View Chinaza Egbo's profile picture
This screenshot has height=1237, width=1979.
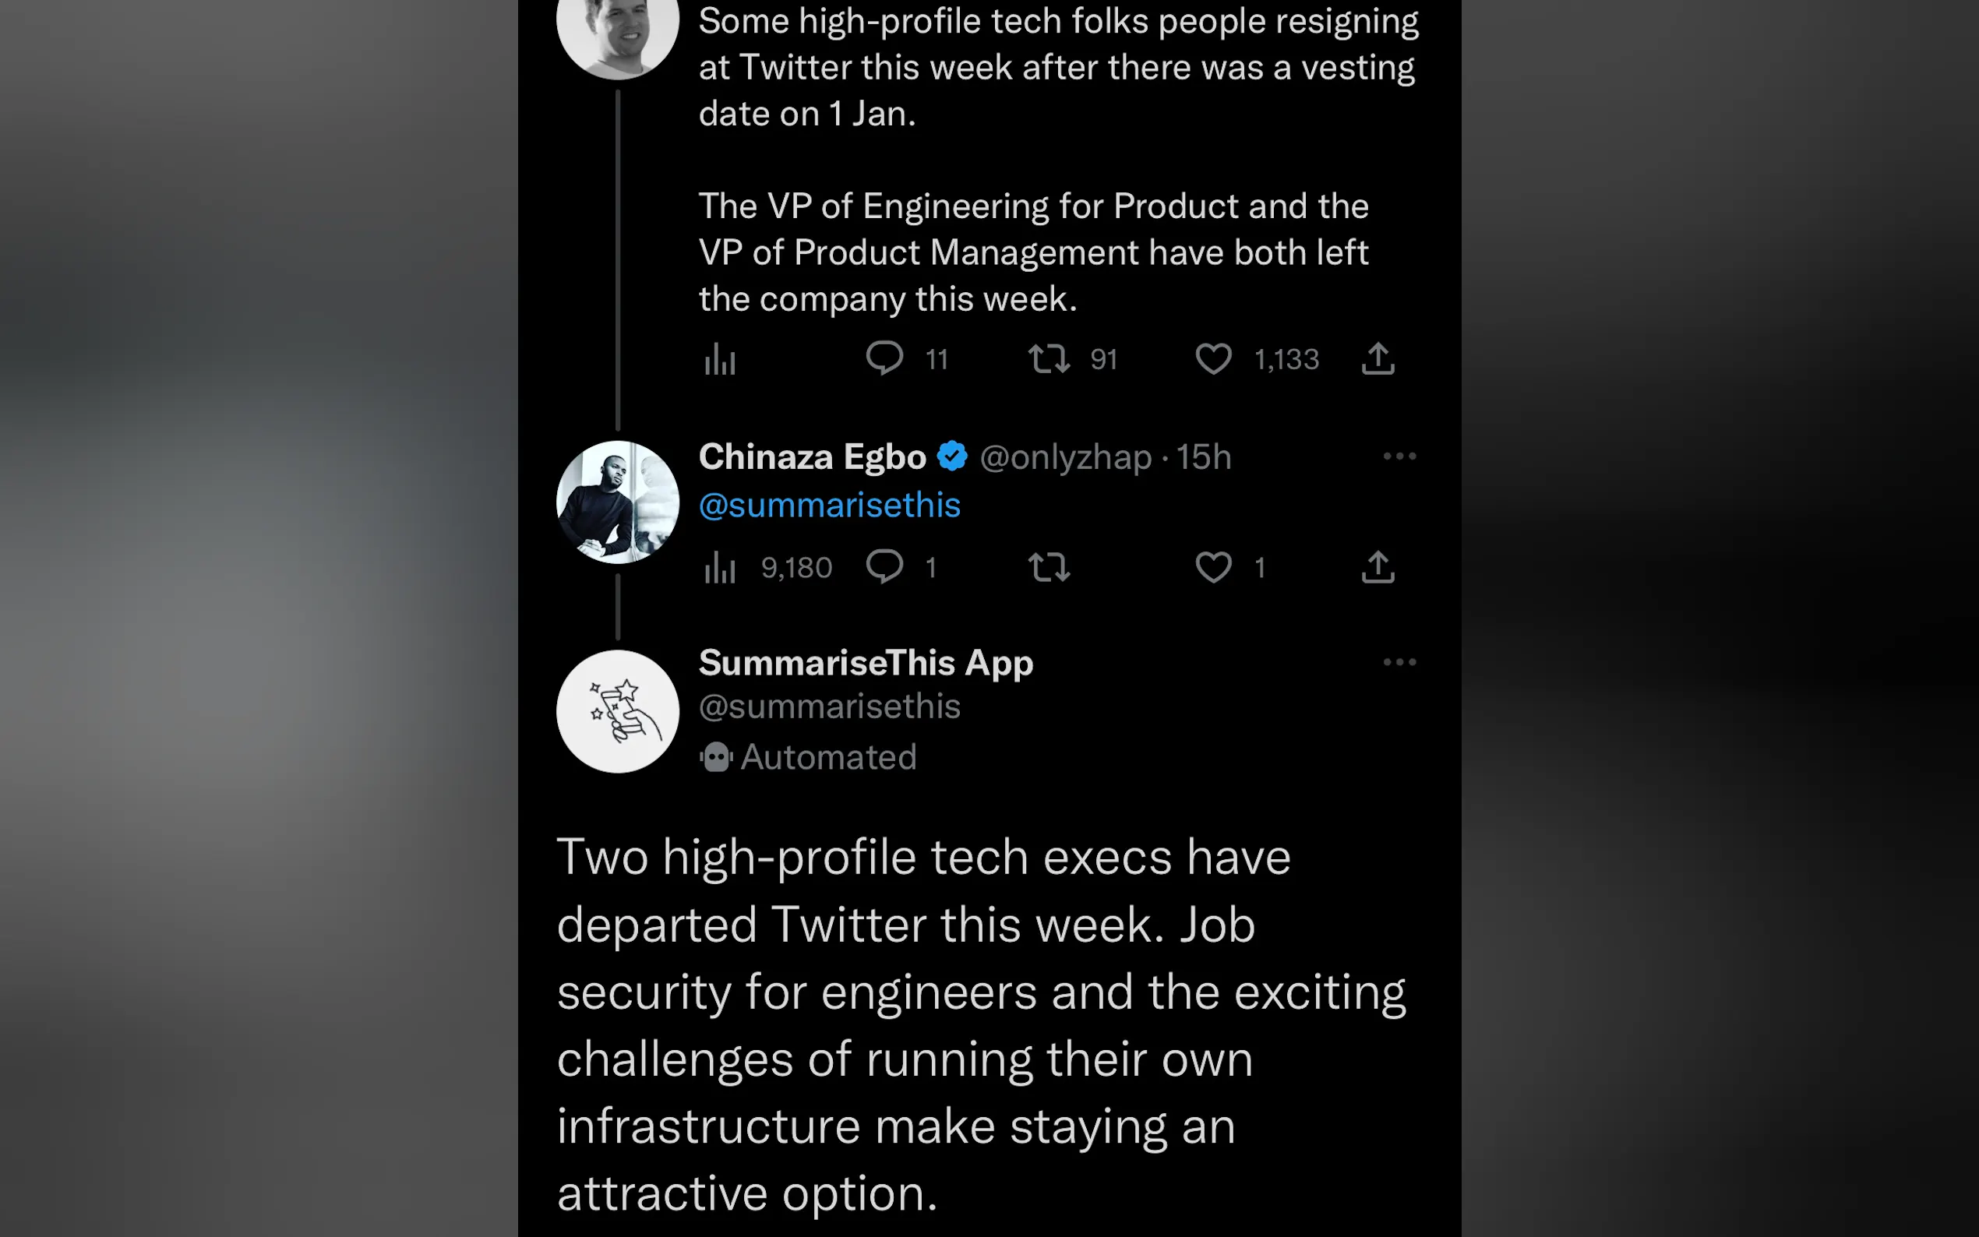point(618,502)
